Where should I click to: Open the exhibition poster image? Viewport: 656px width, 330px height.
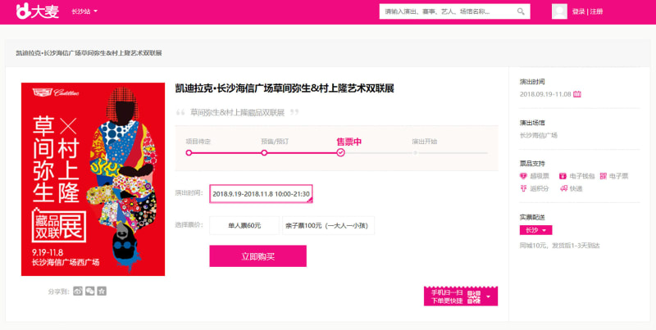point(93,179)
